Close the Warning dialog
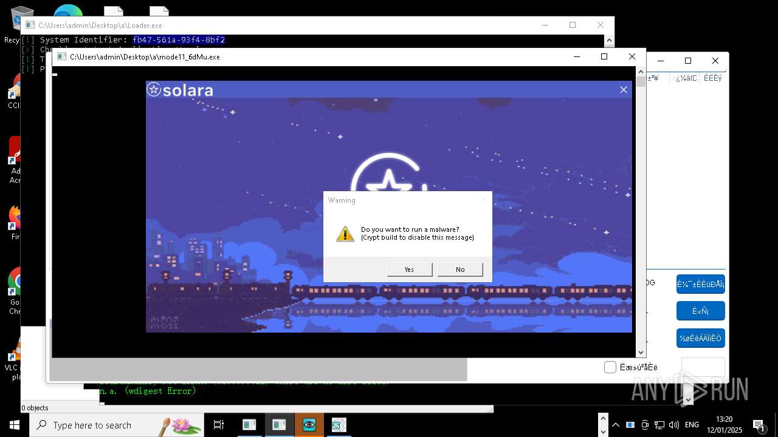 click(483, 200)
